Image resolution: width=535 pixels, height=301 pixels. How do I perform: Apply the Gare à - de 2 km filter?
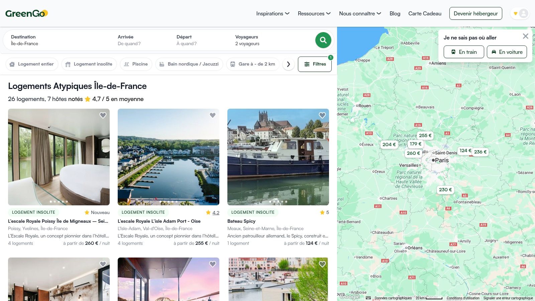253,64
